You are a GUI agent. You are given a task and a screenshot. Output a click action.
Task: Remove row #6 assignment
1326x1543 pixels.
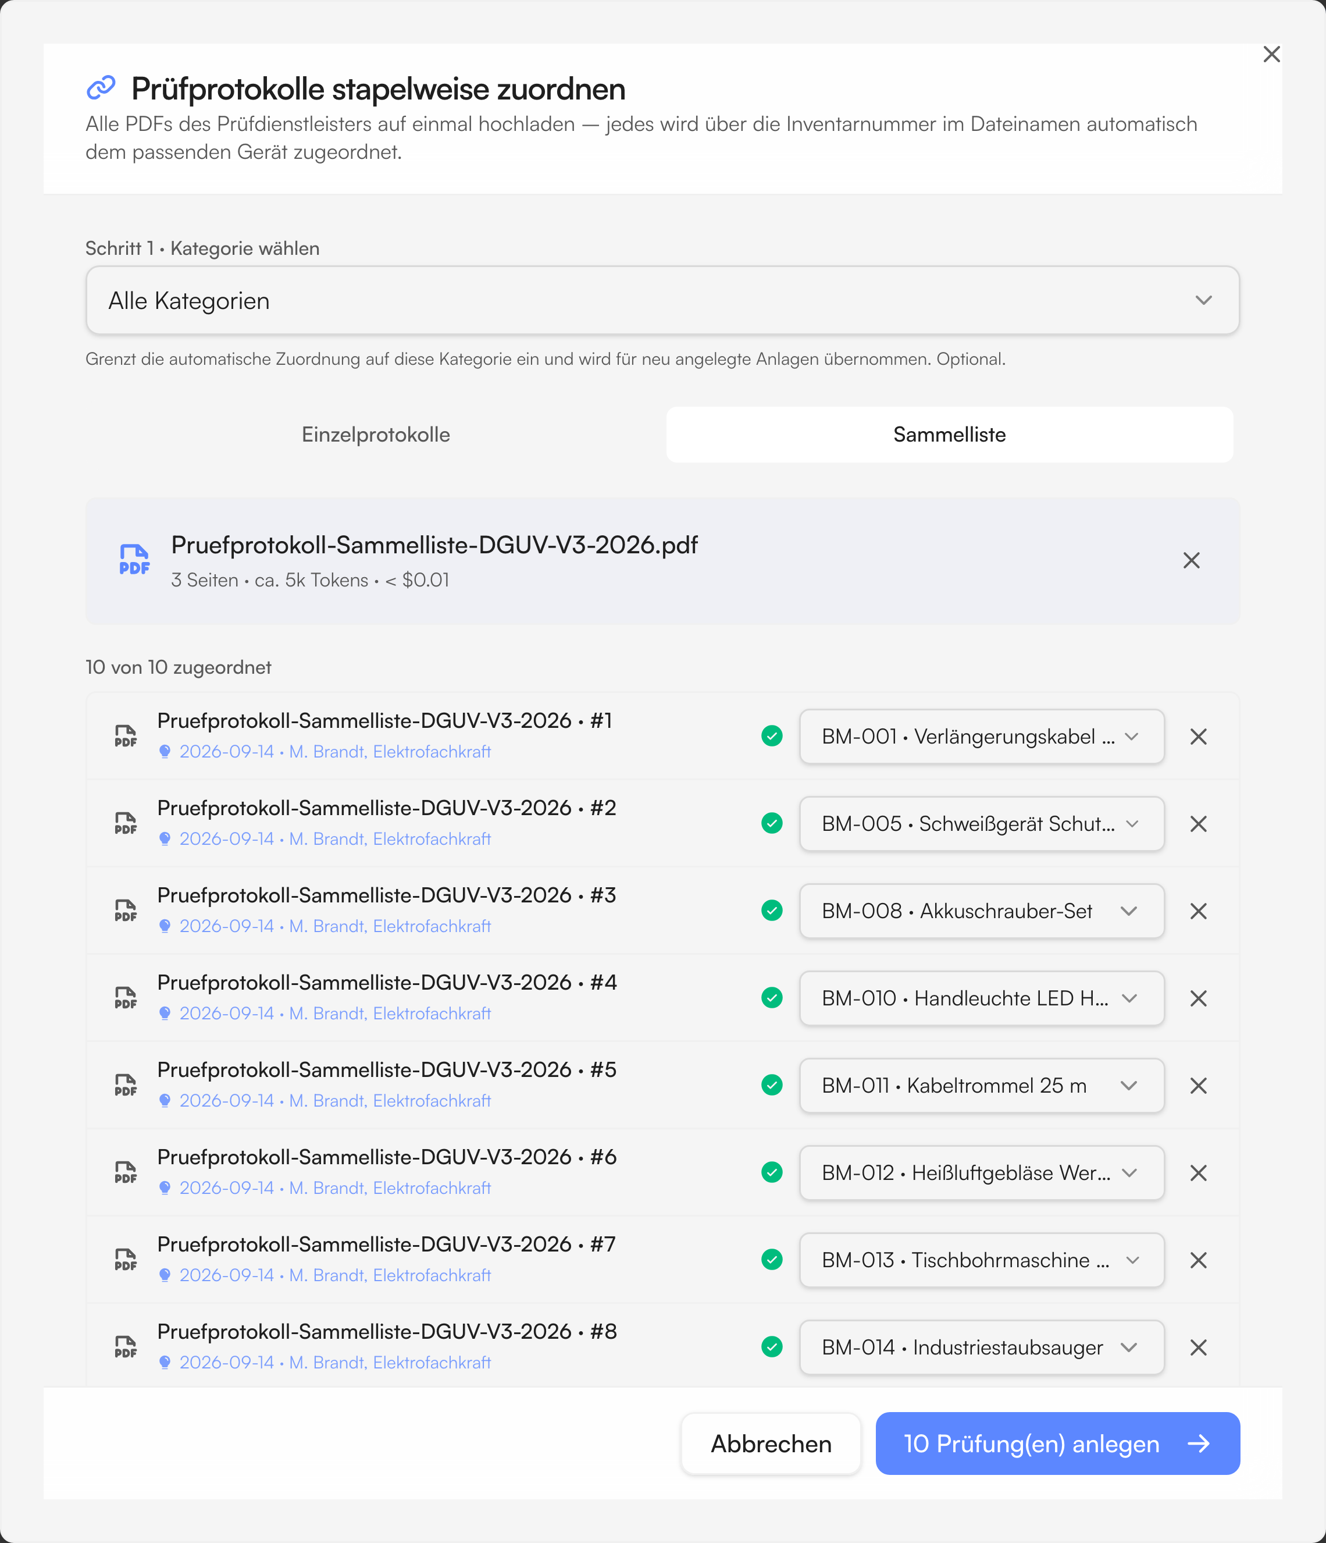click(1198, 1173)
